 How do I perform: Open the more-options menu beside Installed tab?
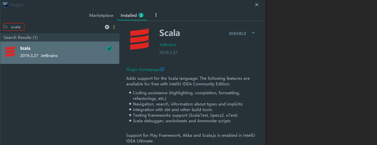pyautogui.click(x=156, y=15)
